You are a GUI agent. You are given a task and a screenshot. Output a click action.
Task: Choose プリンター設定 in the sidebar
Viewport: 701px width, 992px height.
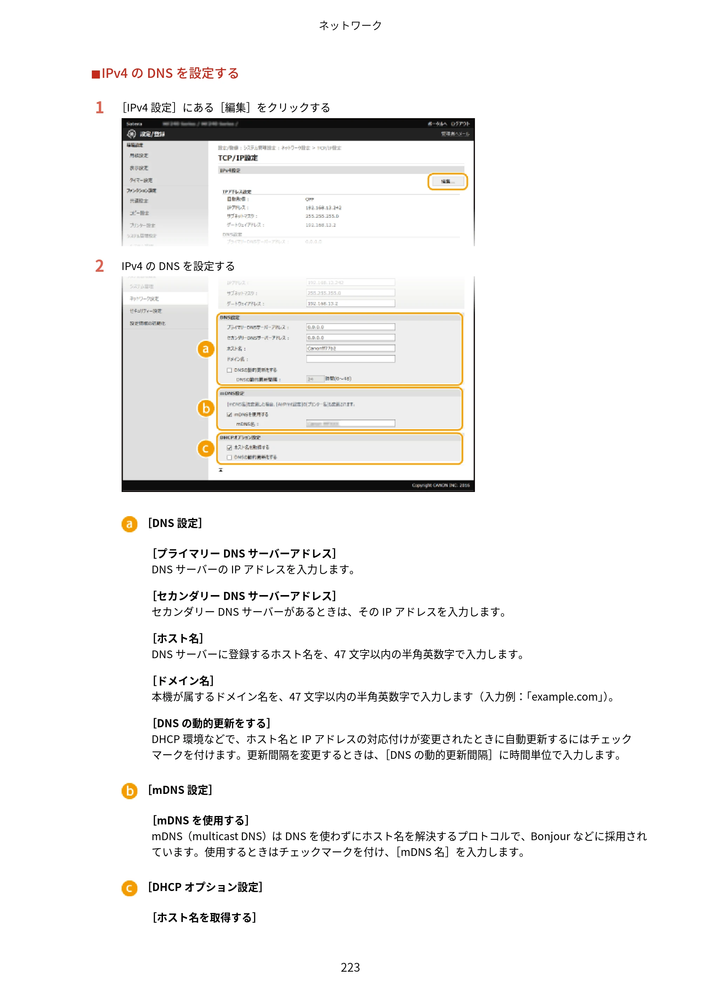[143, 225]
